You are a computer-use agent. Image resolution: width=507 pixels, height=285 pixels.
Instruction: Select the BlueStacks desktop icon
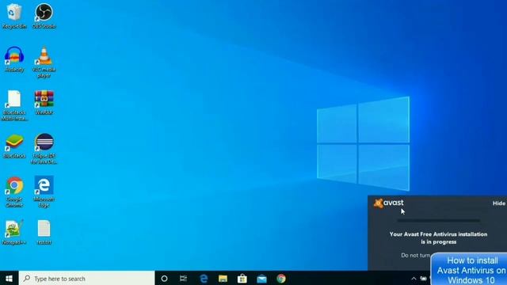coord(14,146)
